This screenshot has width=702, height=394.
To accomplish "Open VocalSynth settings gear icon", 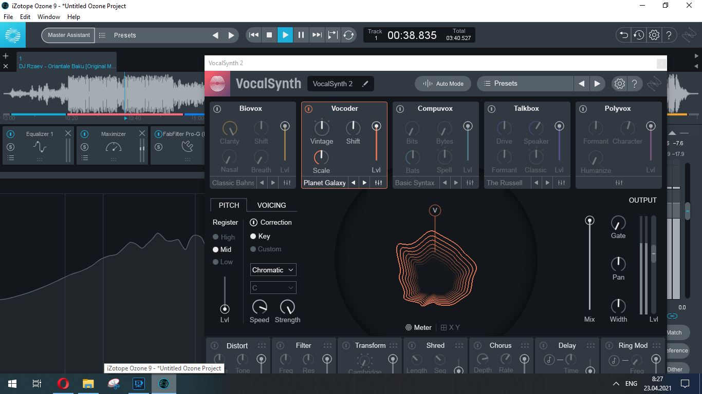I will pos(619,84).
